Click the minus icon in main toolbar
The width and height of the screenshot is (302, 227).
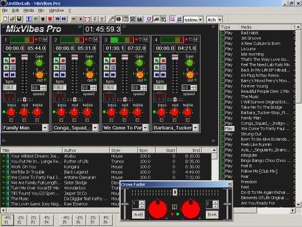[x=73, y=19]
